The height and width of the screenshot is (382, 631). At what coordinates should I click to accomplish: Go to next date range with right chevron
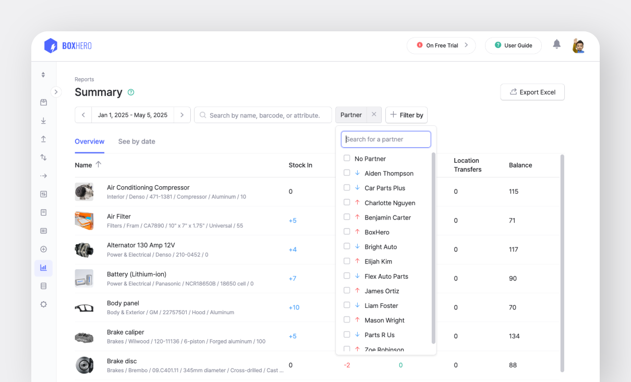pyautogui.click(x=181, y=115)
